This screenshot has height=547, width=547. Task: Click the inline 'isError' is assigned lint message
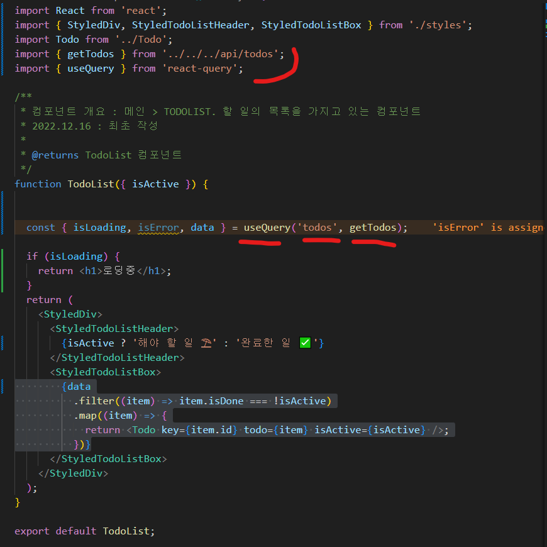tap(488, 228)
